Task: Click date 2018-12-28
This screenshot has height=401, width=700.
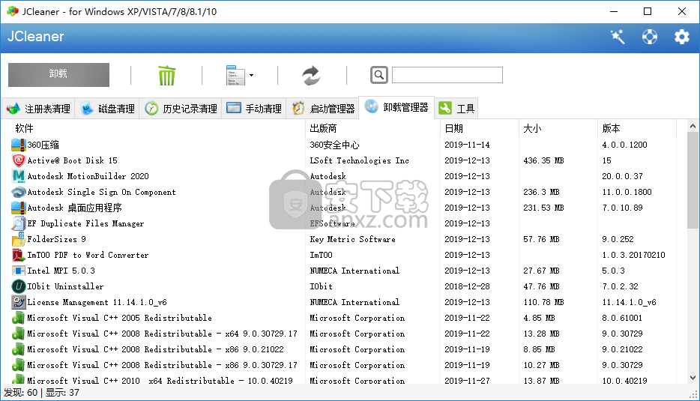Action: (x=467, y=286)
